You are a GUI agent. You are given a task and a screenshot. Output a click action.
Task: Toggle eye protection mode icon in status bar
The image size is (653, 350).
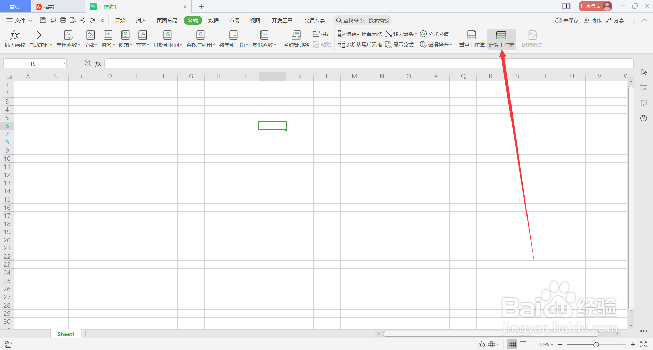point(482,344)
